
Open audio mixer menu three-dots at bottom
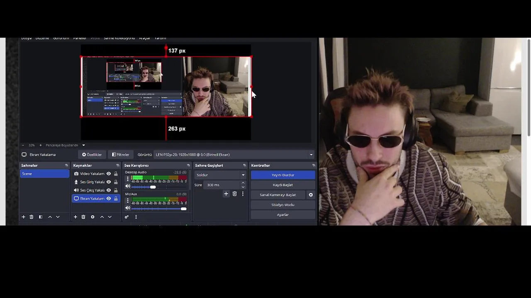136,217
